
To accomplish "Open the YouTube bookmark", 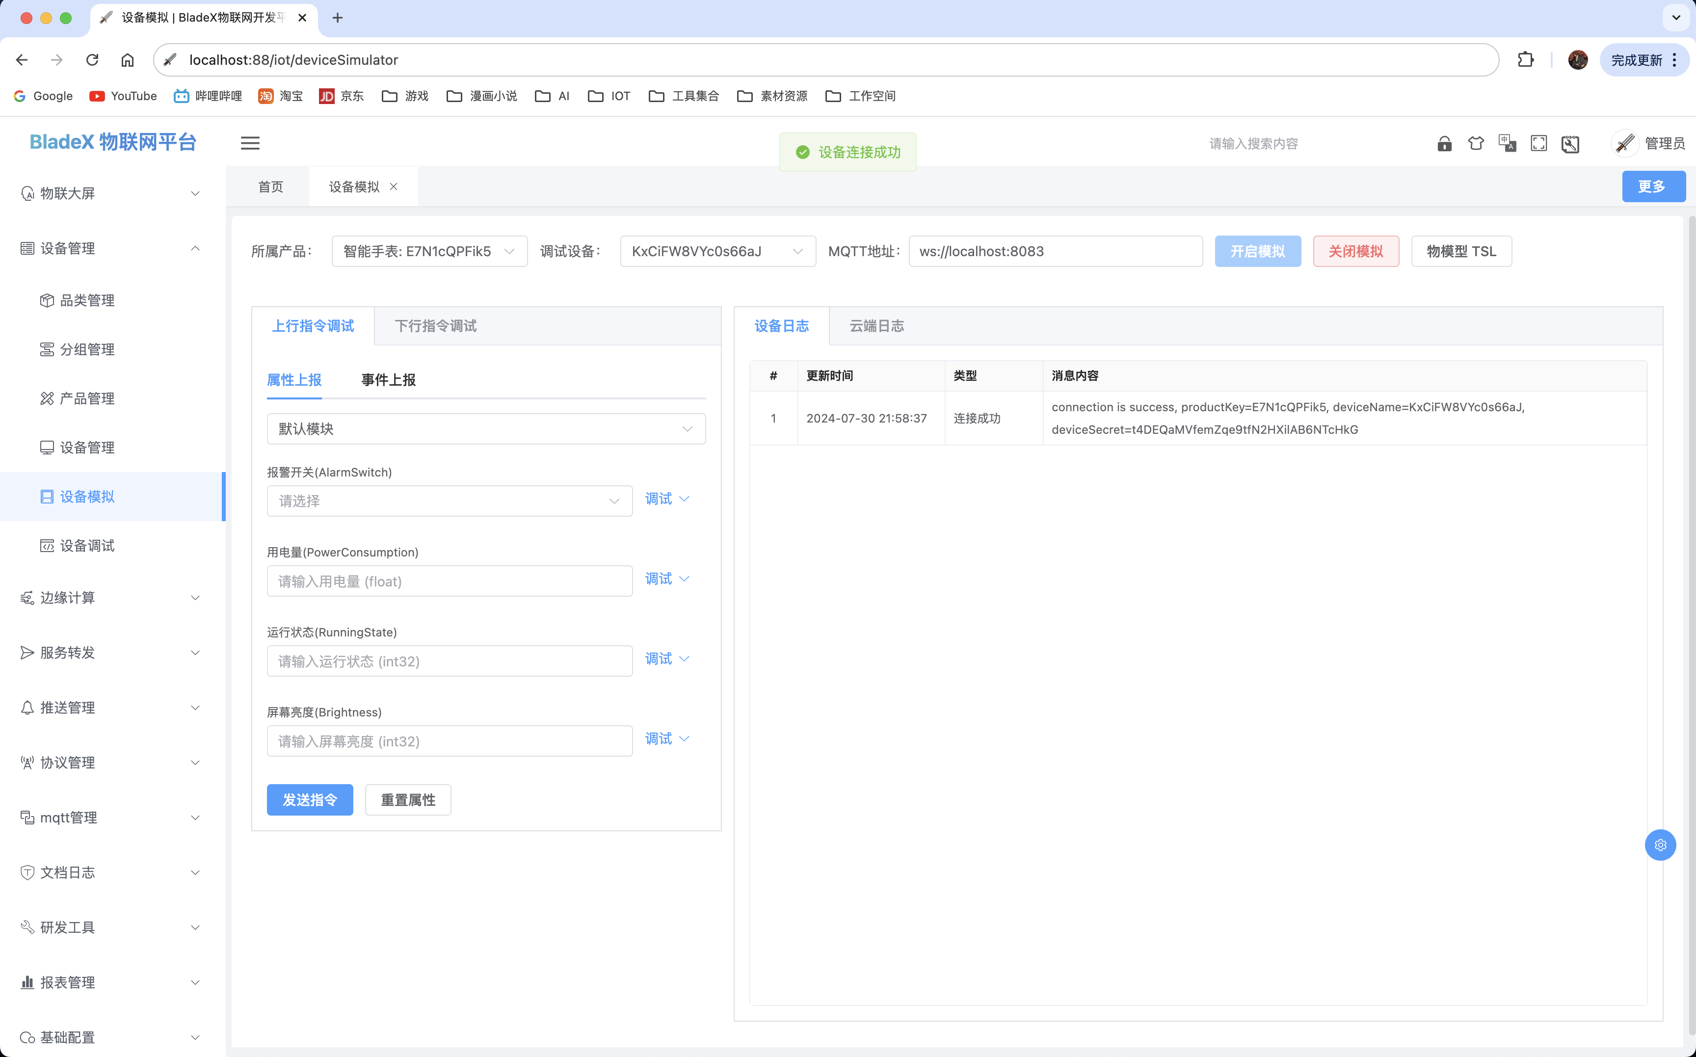I will point(123,96).
